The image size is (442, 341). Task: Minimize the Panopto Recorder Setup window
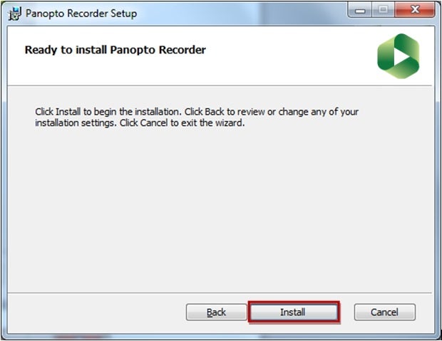(x=360, y=11)
